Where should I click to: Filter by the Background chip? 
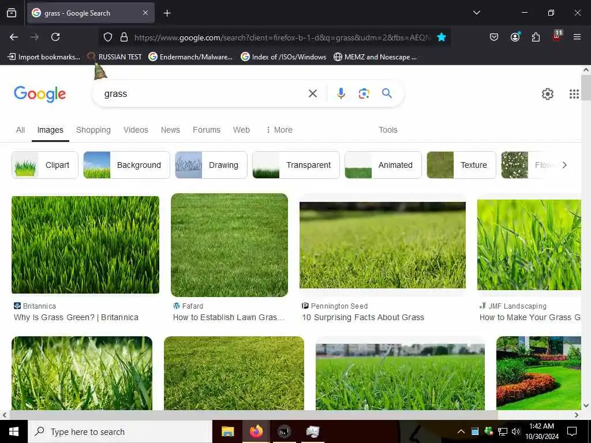point(126,165)
